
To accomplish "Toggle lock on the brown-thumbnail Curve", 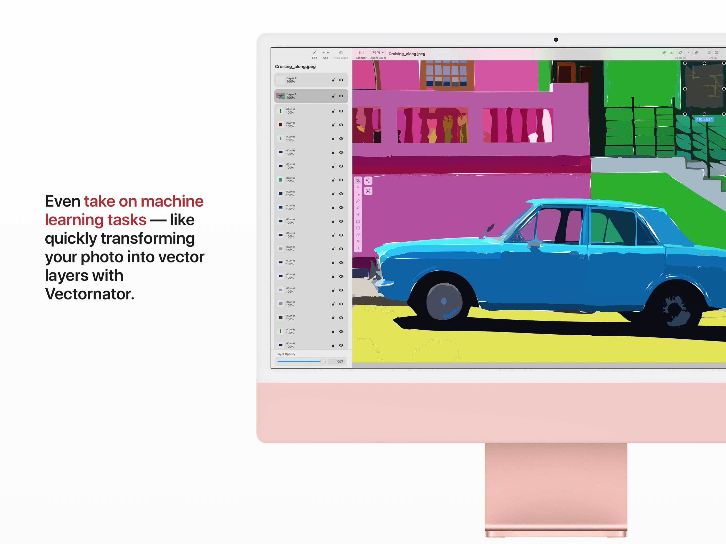I will click(x=333, y=125).
